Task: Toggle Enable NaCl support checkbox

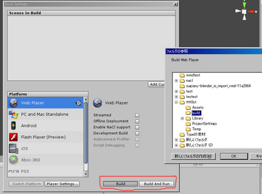Action: (137, 127)
